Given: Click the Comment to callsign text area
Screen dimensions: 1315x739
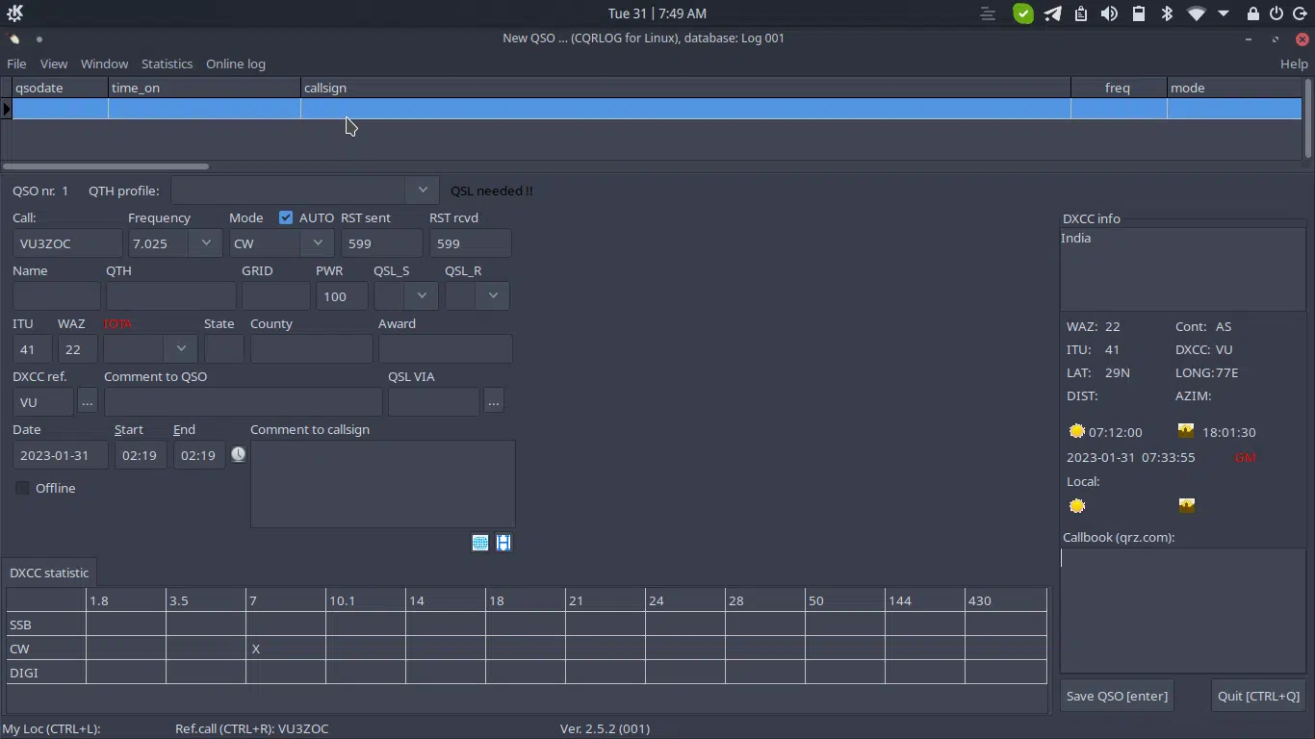Looking at the screenshot, I should (382, 484).
